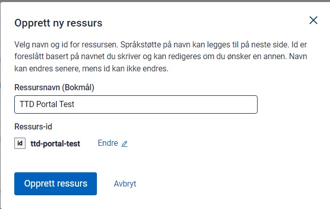Click the word 'TTD' inside name field
This screenshot has width=330, height=209.
(26, 104)
